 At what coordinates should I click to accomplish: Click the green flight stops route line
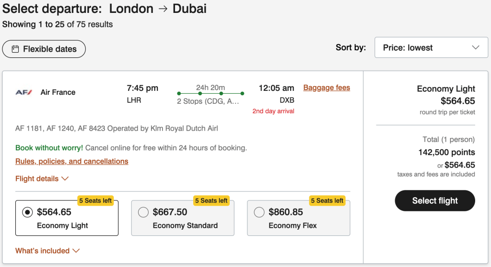[x=210, y=93]
